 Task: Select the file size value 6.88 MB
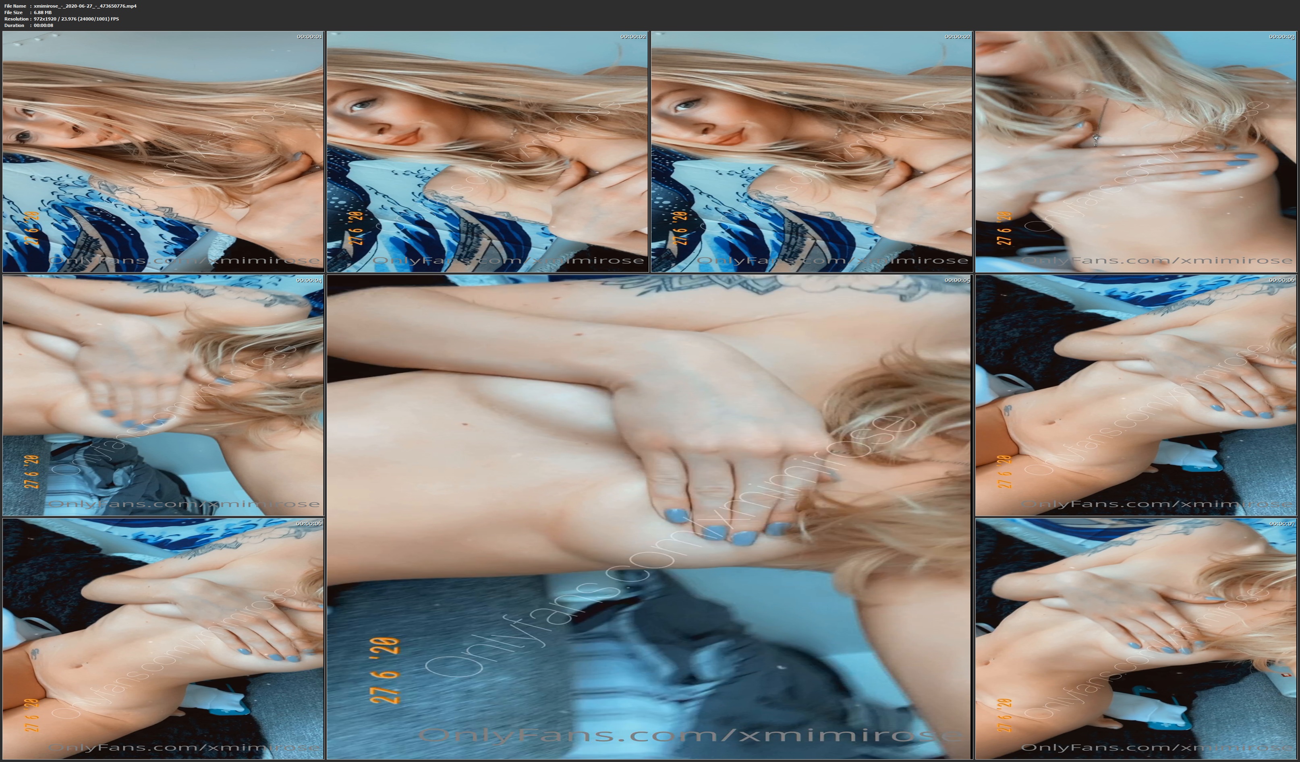(x=43, y=12)
